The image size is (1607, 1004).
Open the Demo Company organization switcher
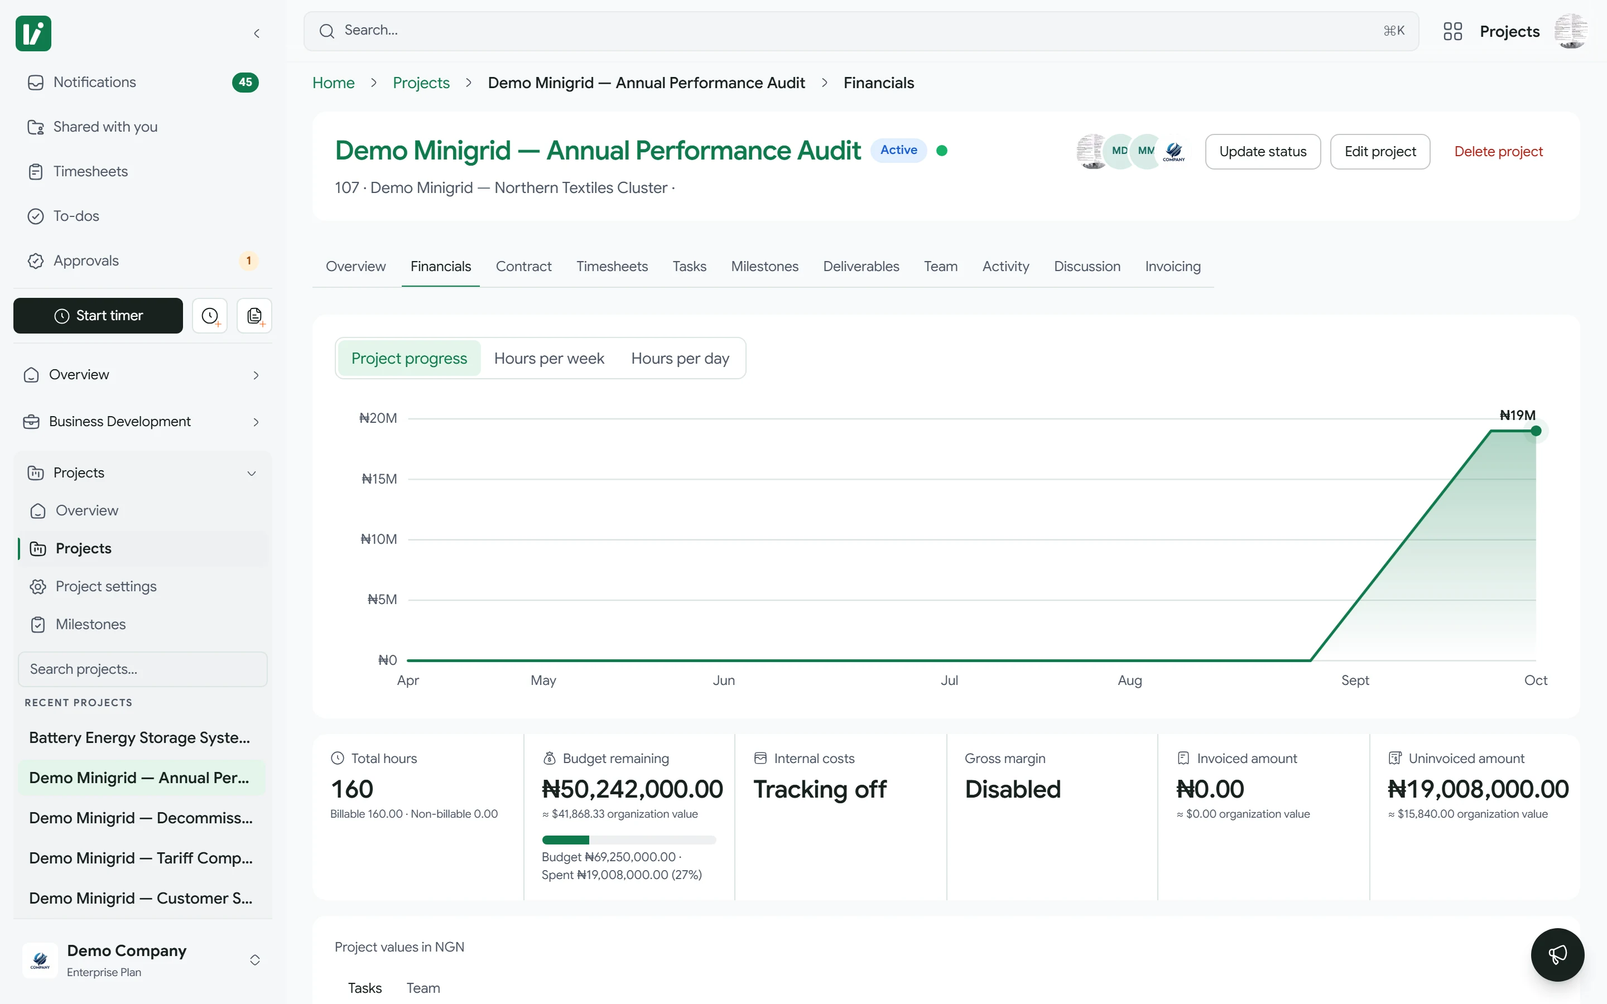coord(142,960)
